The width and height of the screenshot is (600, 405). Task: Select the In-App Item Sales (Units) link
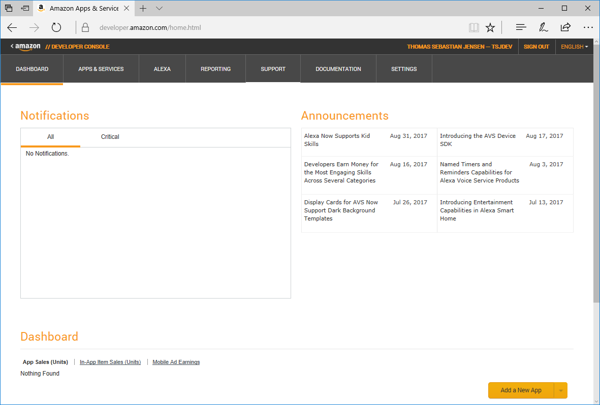110,362
